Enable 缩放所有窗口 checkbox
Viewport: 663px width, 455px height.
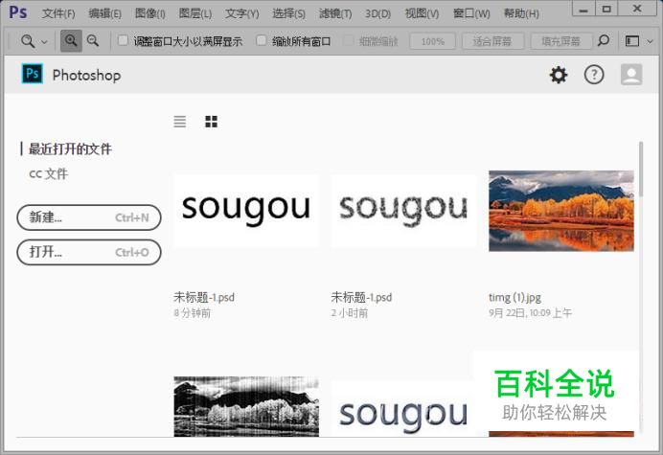click(x=262, y=40)
